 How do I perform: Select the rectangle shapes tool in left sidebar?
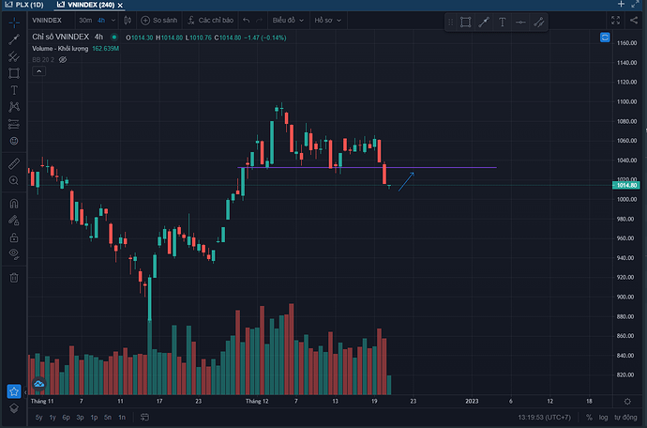coord(14,73)
